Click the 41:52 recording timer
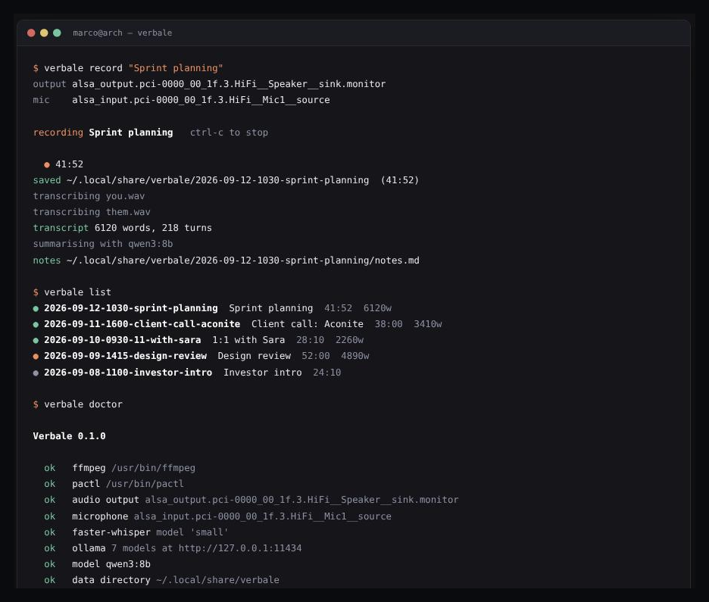Screen dimensions: 709x602 click(x=69, y=164)
